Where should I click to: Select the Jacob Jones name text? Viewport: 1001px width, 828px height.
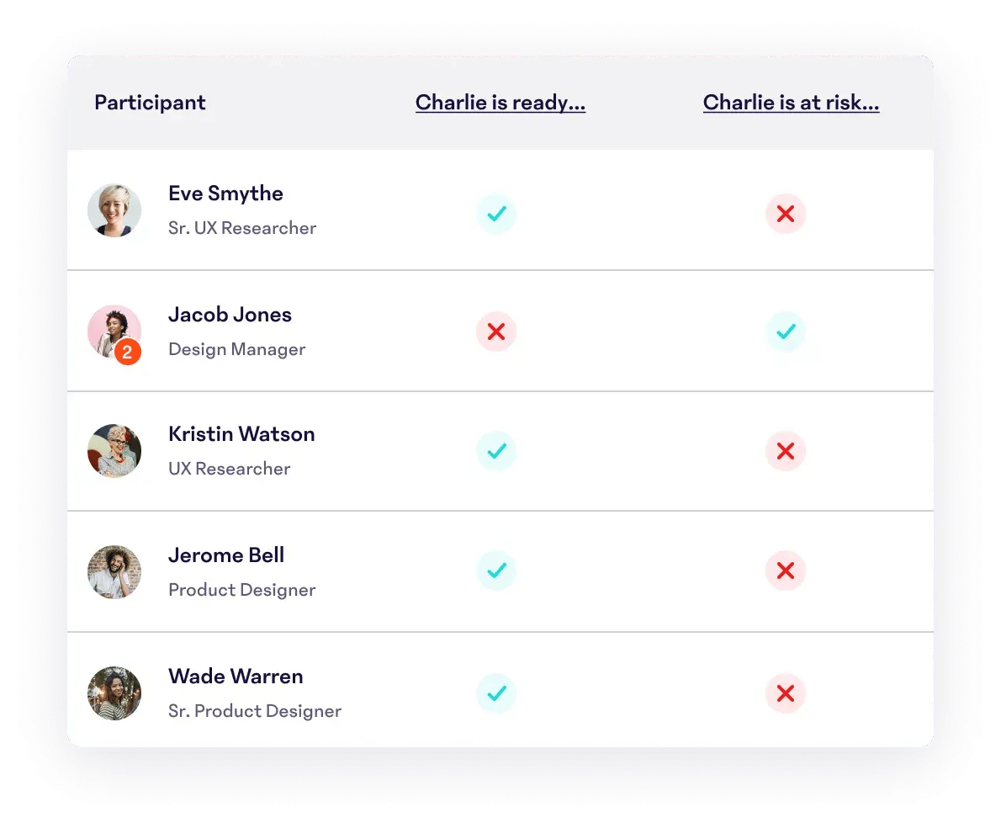point(230,315)
